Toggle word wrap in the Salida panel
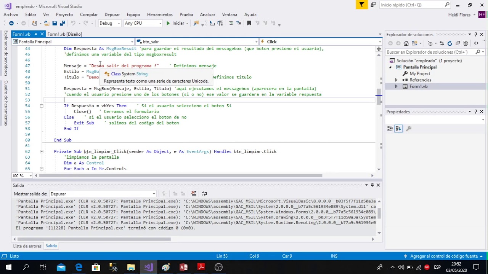Viewport: 488px width, 274px height. [204, 194]
